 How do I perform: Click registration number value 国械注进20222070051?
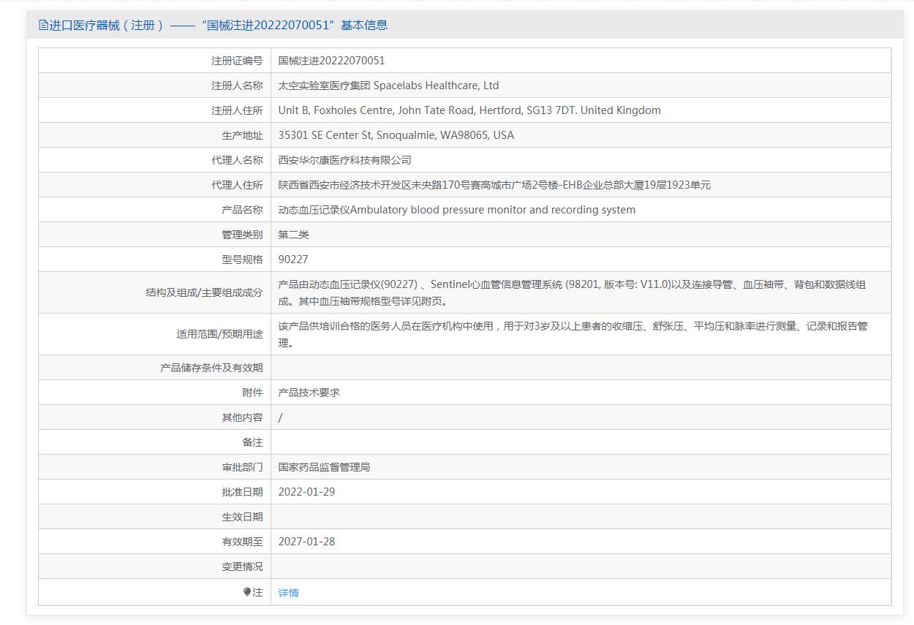[x=331, y=61]
